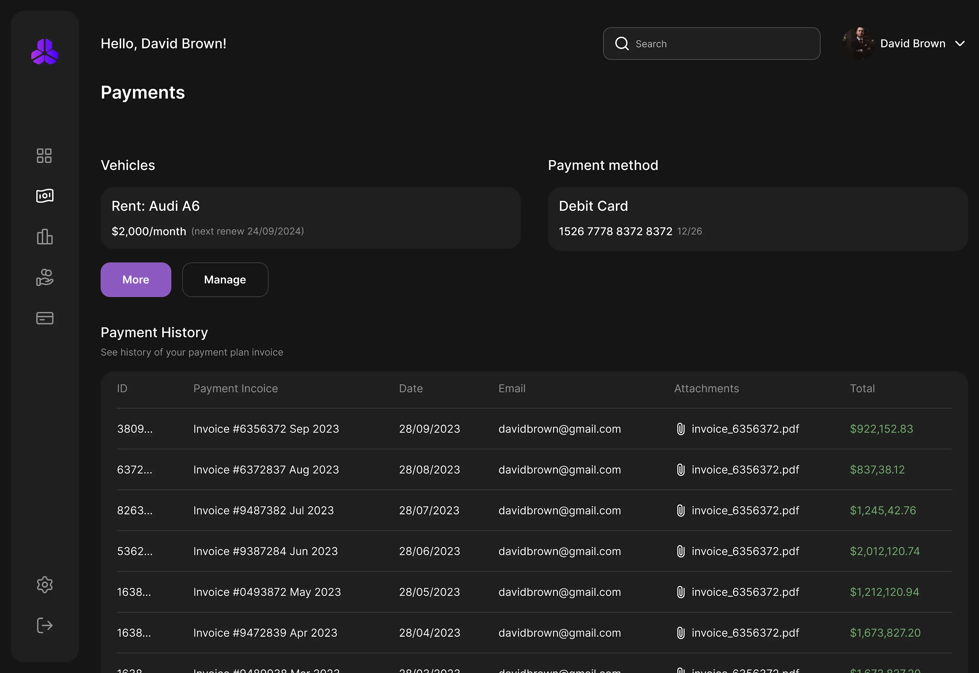
Task: Click the purple app logo
Action: point(45,52)
